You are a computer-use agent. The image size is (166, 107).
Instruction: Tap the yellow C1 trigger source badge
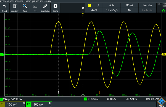(x=89, y=6)
